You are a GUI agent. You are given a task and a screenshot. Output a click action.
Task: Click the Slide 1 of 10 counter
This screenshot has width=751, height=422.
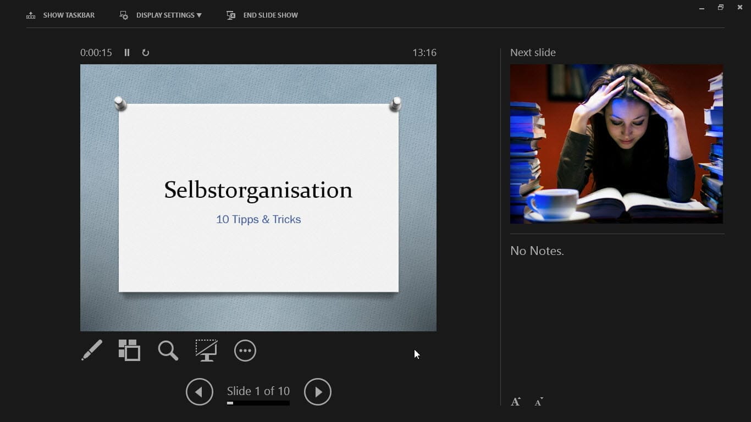point(258,391)
